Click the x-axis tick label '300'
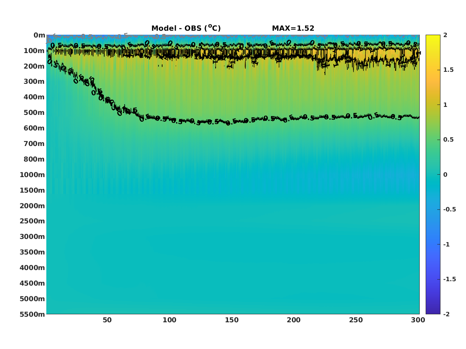Viewport: 466px width, 349px height. coord(418,320)
